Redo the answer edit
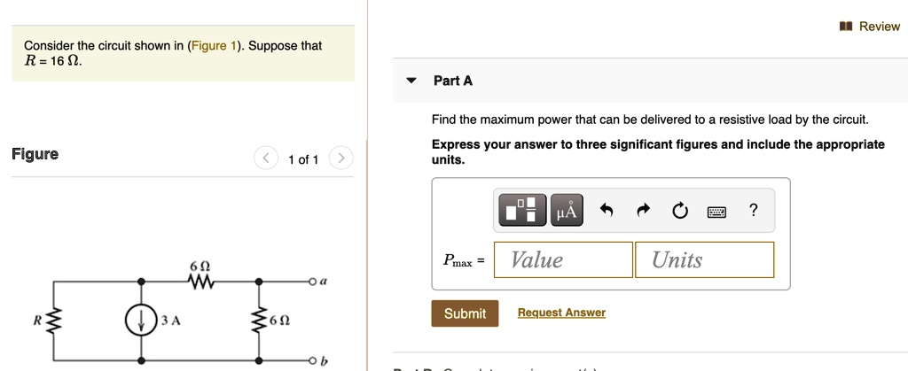 point(643,211)
